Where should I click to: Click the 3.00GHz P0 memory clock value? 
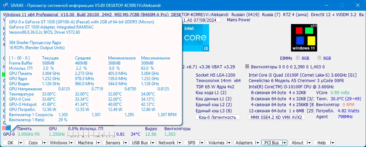click(29, 134)
